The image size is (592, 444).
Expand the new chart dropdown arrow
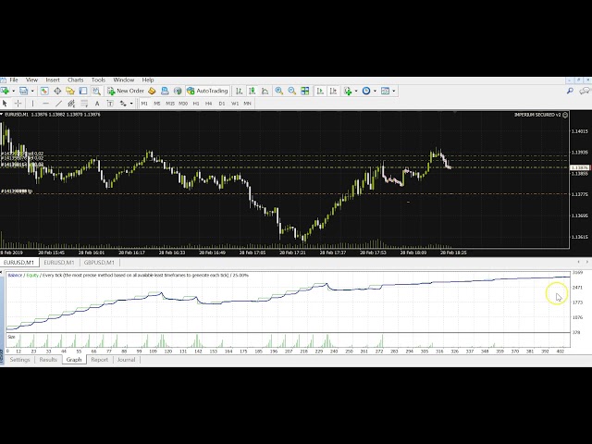[12, 91]
